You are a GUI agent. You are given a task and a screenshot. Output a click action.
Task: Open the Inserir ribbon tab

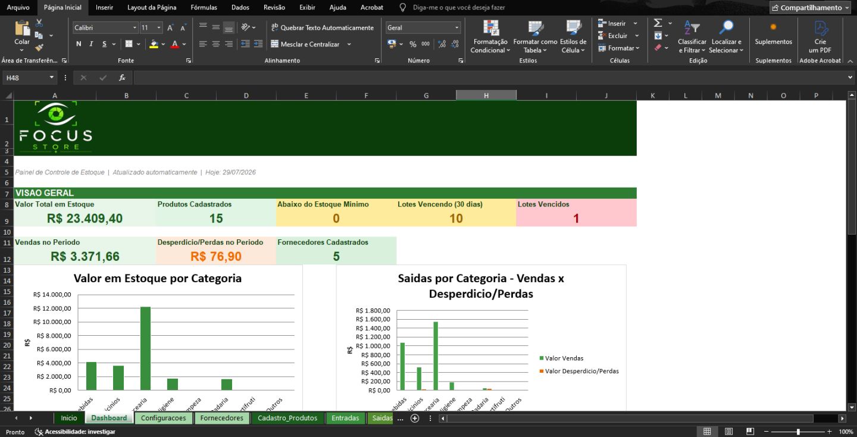(x=104, y=7)
